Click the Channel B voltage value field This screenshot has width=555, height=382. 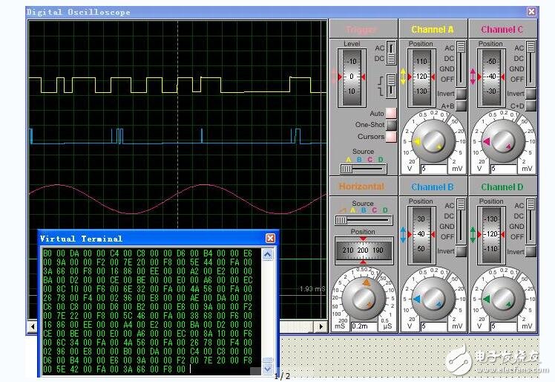coord(432,326)
